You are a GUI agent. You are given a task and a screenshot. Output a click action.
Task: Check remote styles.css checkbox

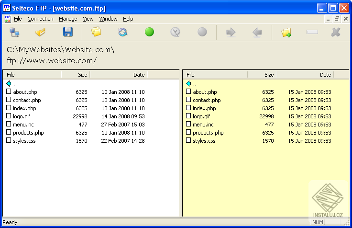coord(188,140)
